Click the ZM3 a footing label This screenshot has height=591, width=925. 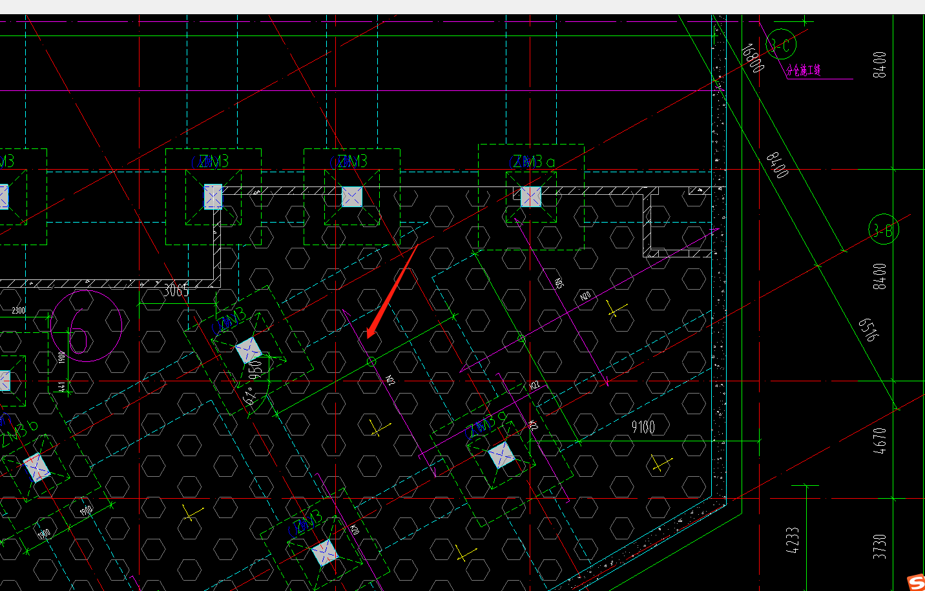coord(533,162)
